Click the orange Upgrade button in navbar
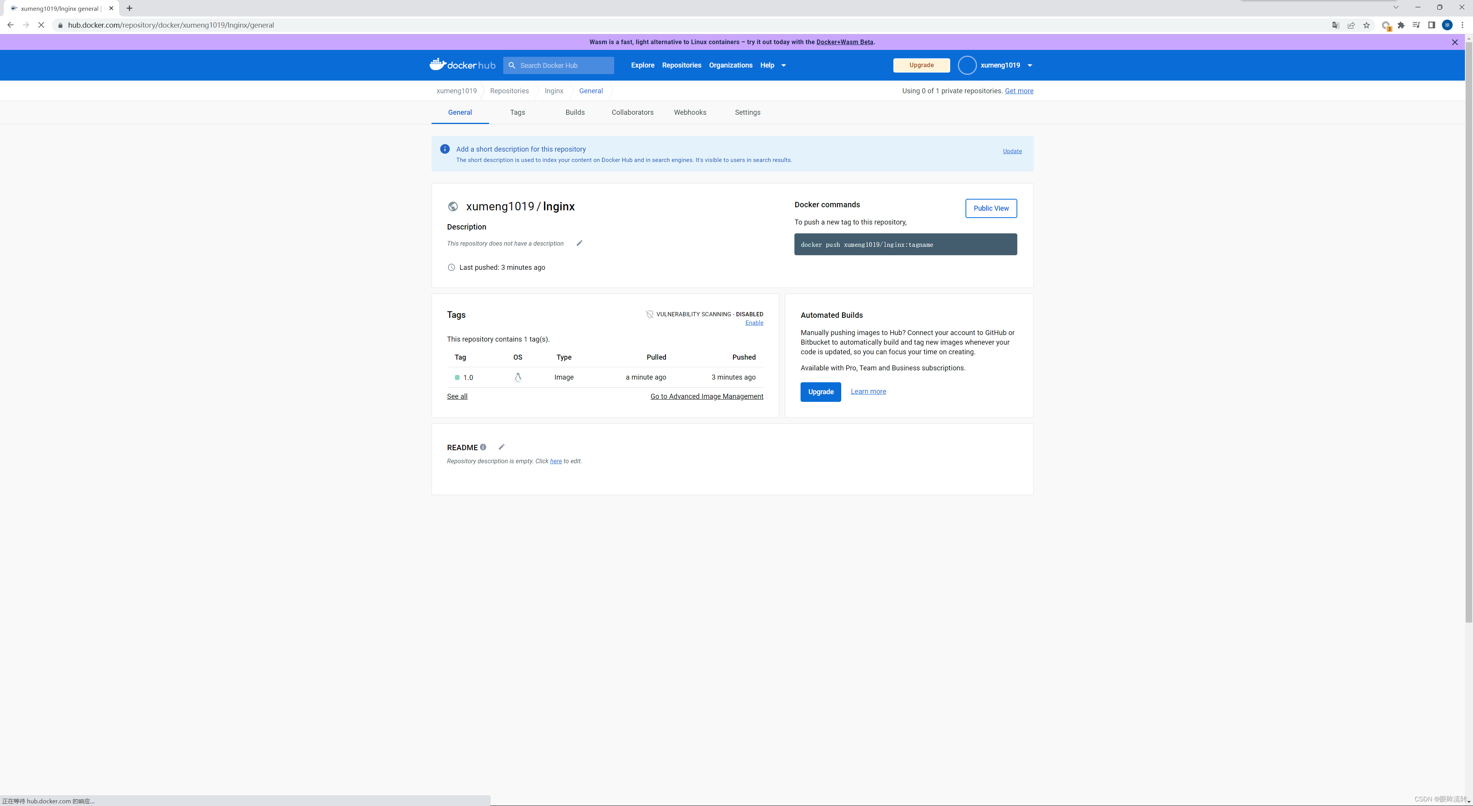The image size is (1473, 806). (921, 65)
